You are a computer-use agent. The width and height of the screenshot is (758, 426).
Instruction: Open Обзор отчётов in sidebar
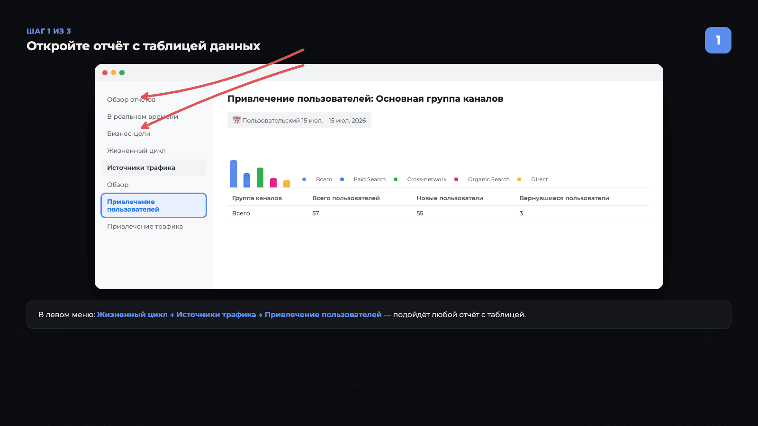point(131,99)
